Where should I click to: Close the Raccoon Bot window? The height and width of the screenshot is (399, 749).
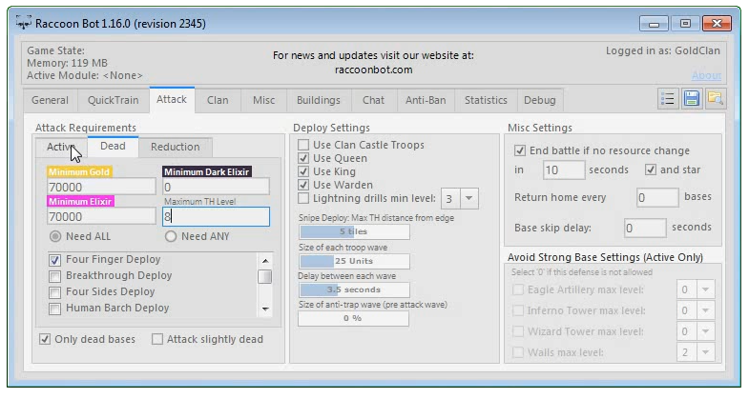pos(717,24)
